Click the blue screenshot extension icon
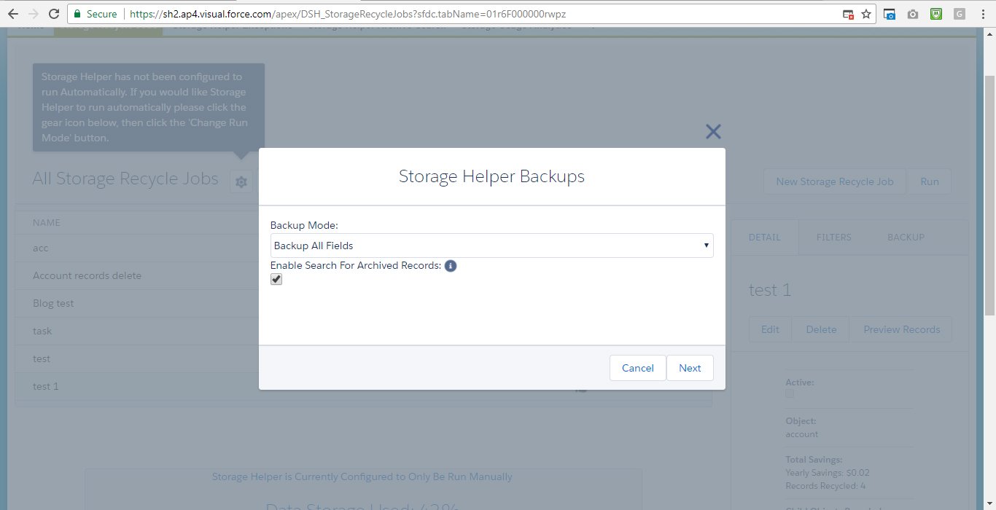Viewport: 996px width, 510px height. [890, 14]
